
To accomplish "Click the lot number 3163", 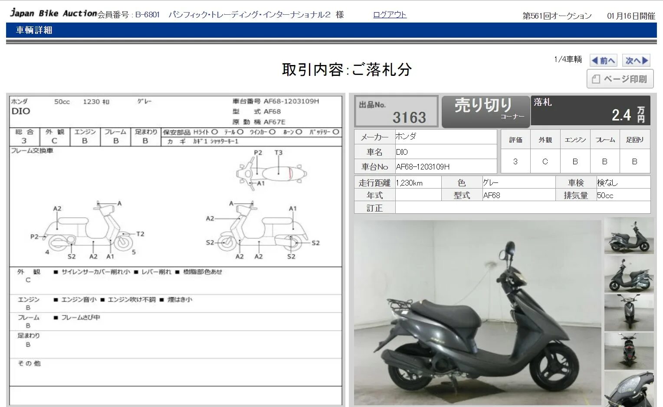I will [409, 117].
